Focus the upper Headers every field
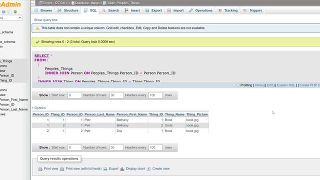This screenshot has width=320, height=180. click(155, 95)
